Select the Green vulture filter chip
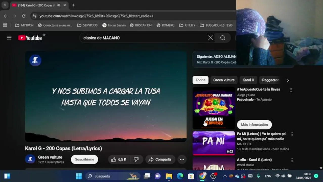Image resolution: width=323 pixels, height=182 pixels. point(224,80)
